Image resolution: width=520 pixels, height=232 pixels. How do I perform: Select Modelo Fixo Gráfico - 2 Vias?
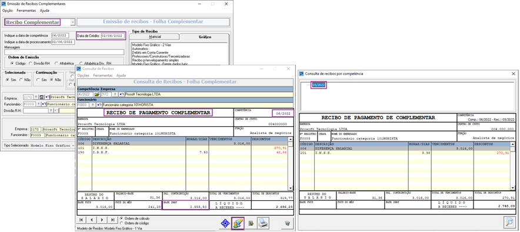point(152,45)
